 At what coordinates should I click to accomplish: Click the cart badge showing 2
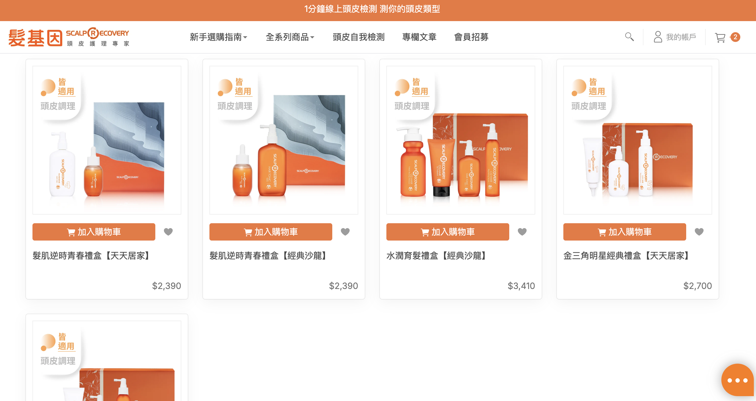[735, 37]
